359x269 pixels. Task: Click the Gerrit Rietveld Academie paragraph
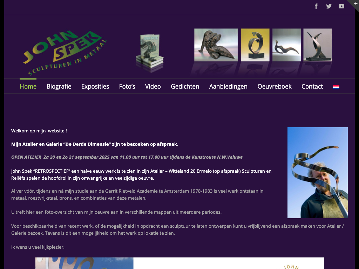pyautogui.click(x=137, y=194)
